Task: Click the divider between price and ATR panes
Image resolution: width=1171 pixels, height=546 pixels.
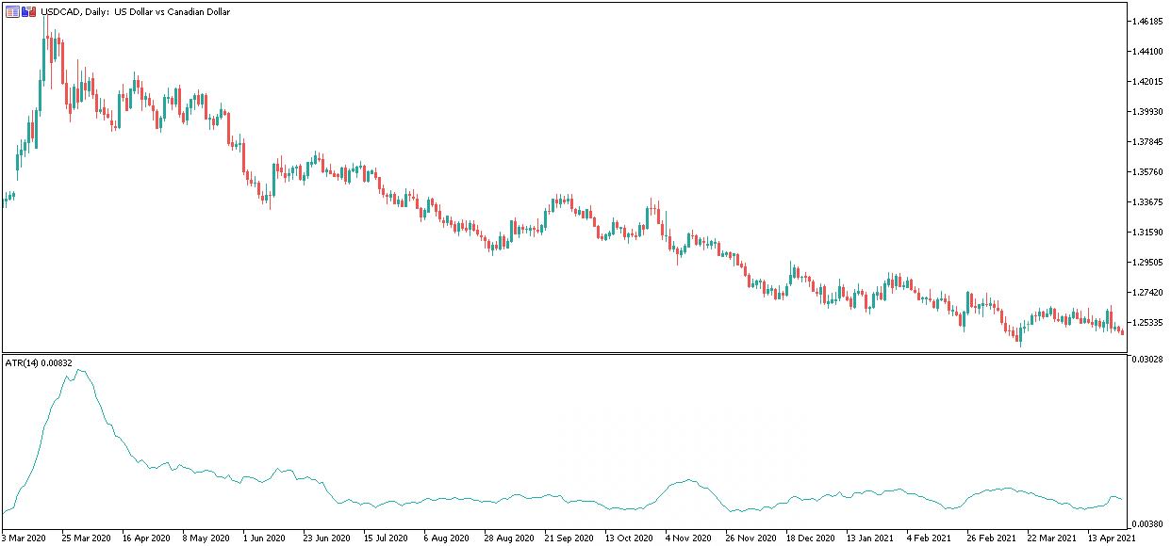Action: [564, 353]
